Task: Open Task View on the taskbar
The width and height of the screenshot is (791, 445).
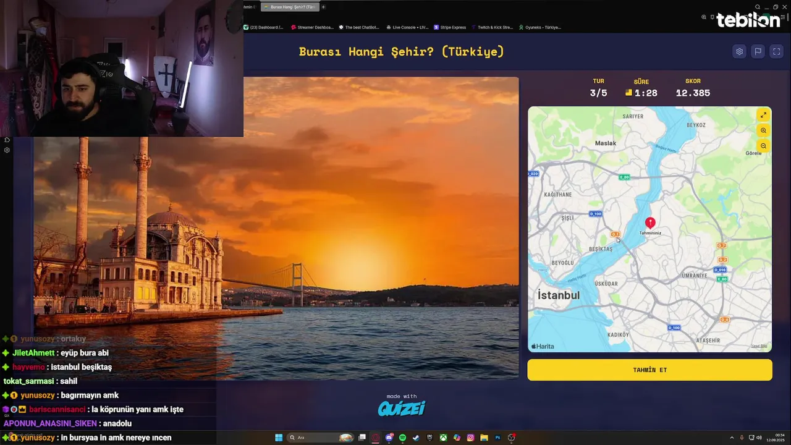Action: point(362,438)
